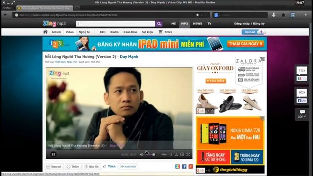Screen dimensions: 313x176
Task: Click the Việt Nam genre link
Action: click(60, 62)
